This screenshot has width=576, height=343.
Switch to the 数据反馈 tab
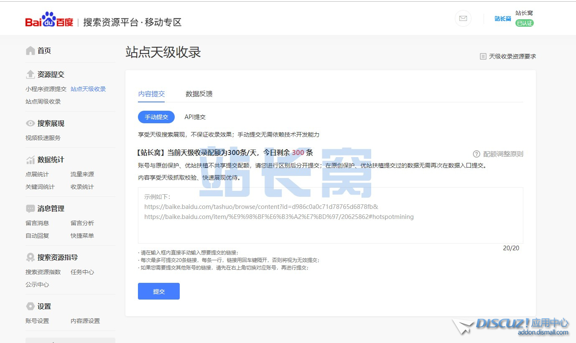[x=199, y=94]
